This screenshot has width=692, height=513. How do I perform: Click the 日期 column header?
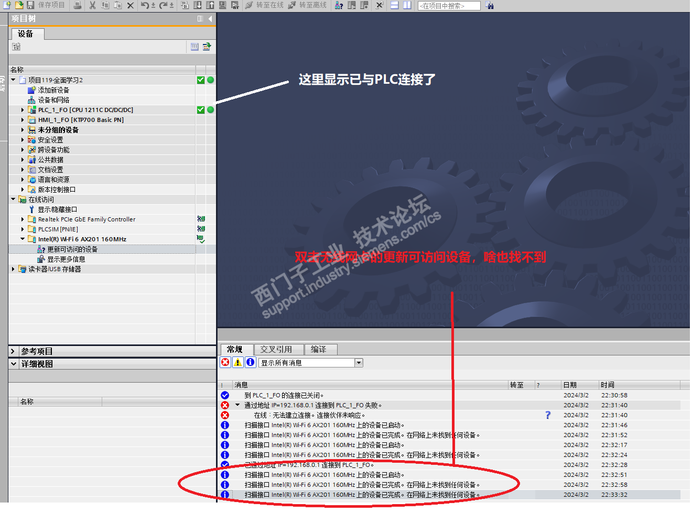[x=580, y=385]
